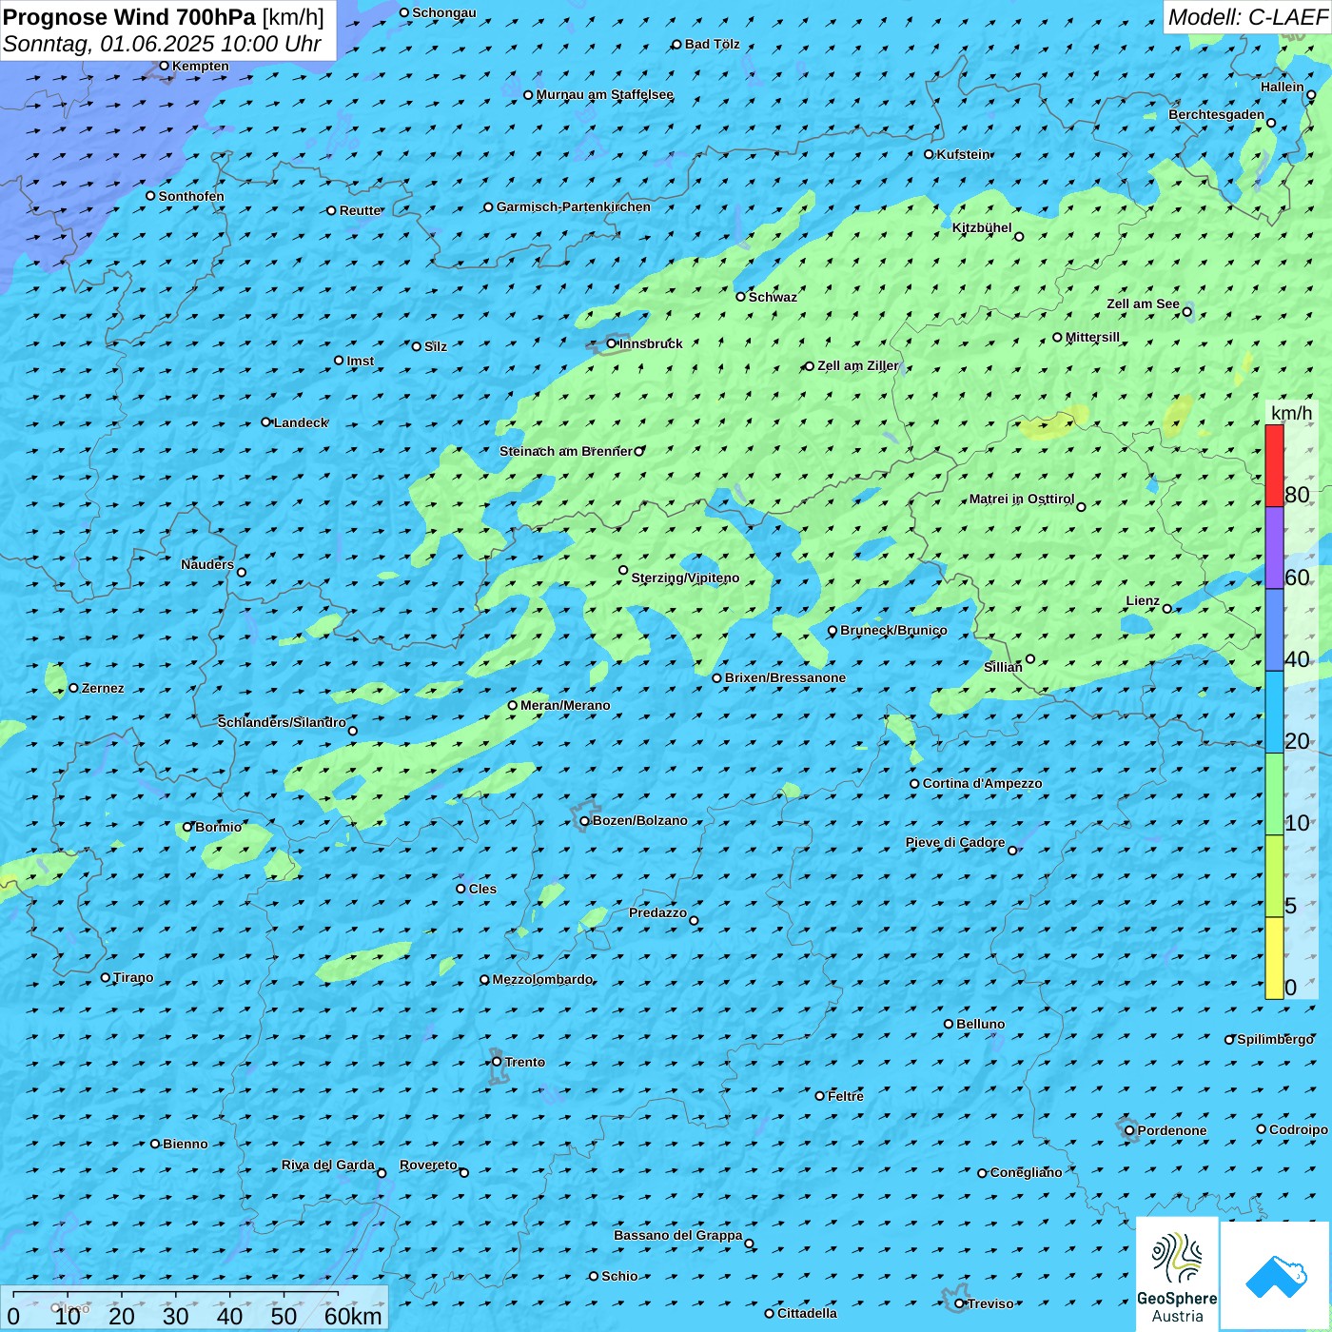Select the Belluno city marker

click(949, 1024)
